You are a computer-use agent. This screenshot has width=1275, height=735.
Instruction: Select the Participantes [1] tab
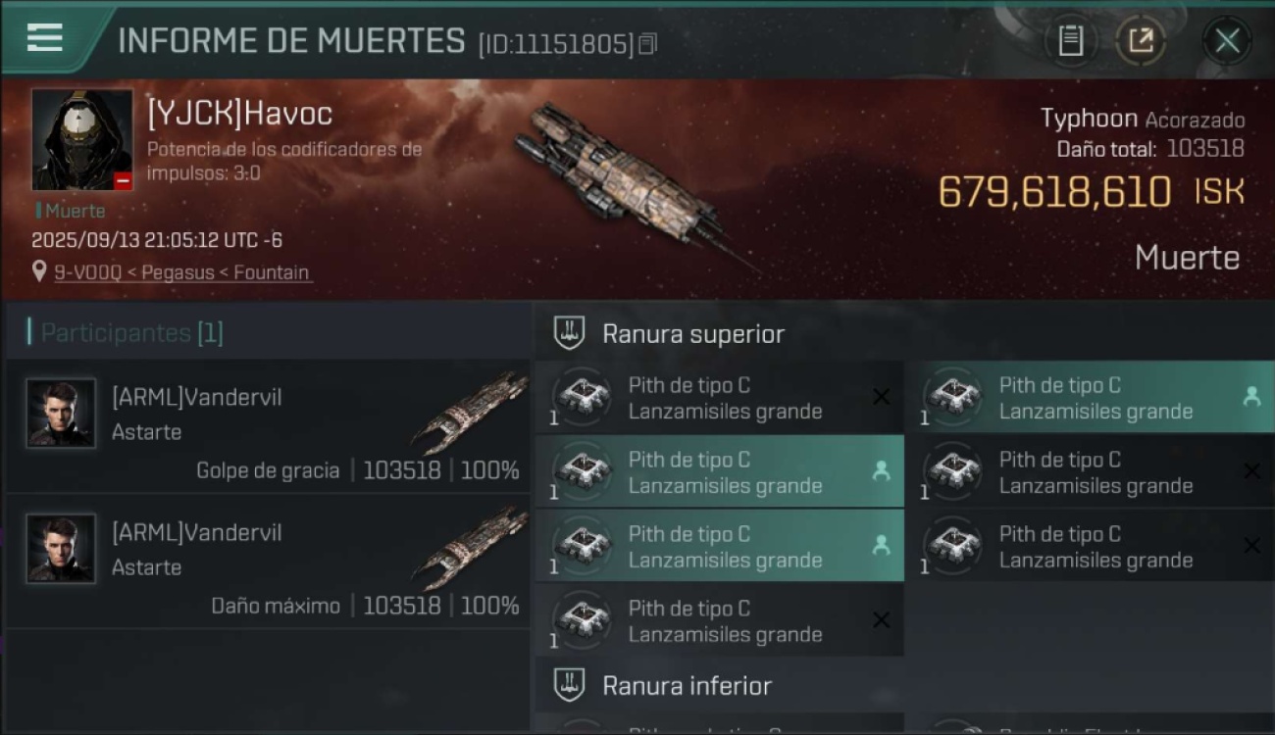coord(132,332)
